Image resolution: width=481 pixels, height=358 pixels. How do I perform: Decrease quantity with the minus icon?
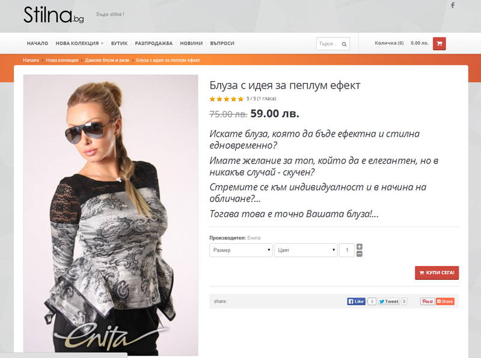point(360,254)
